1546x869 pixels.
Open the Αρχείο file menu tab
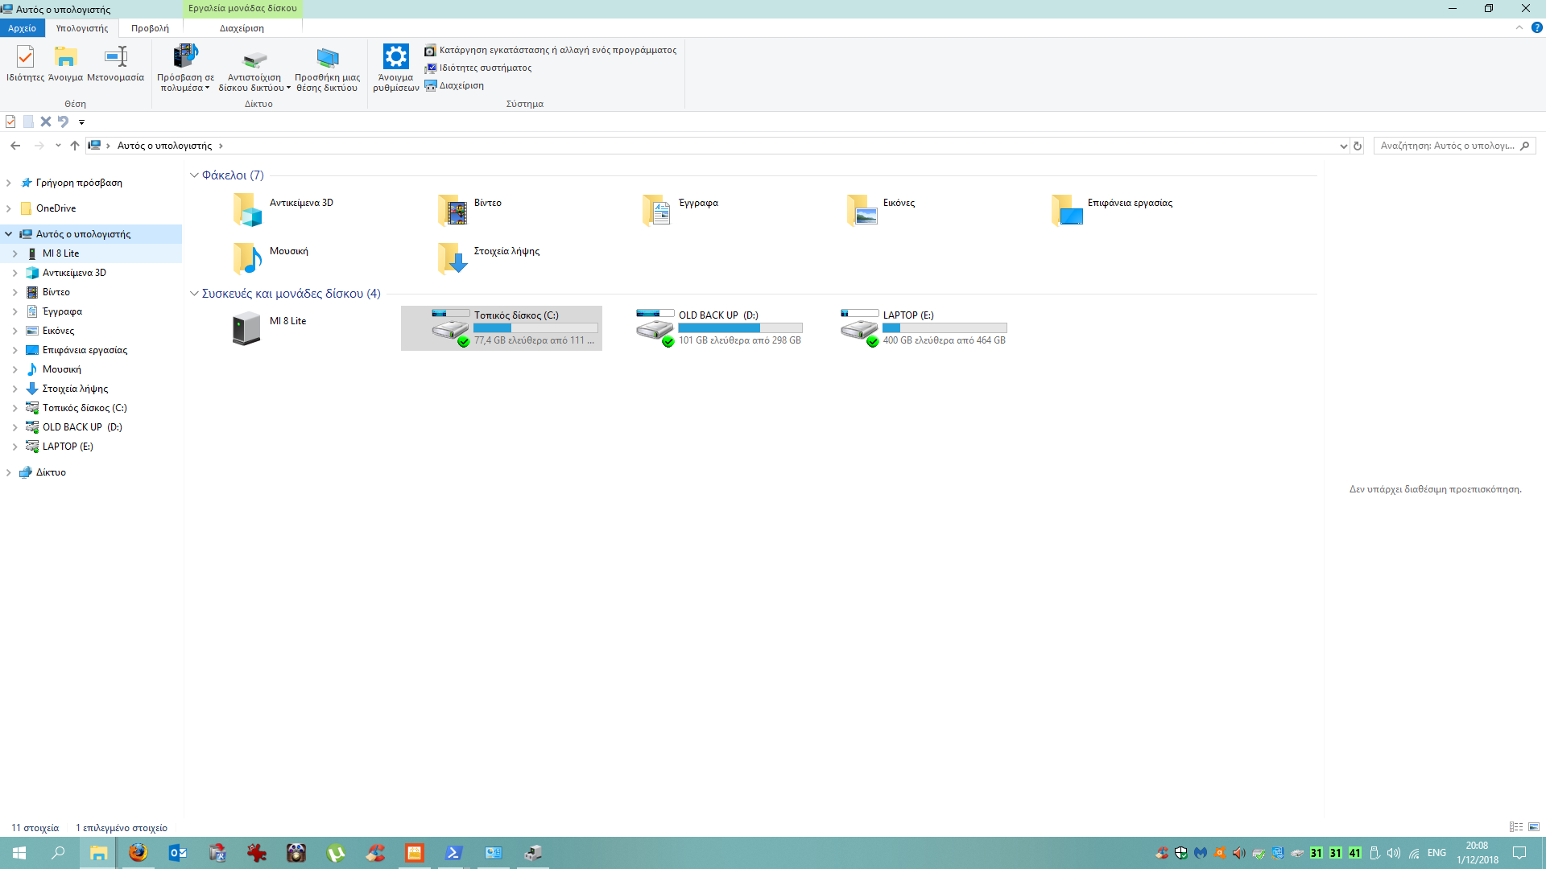pos(22,28)
